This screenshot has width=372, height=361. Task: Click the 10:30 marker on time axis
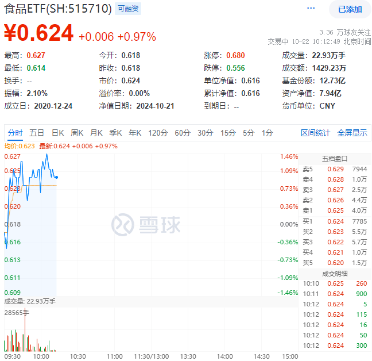pos(77,356)
